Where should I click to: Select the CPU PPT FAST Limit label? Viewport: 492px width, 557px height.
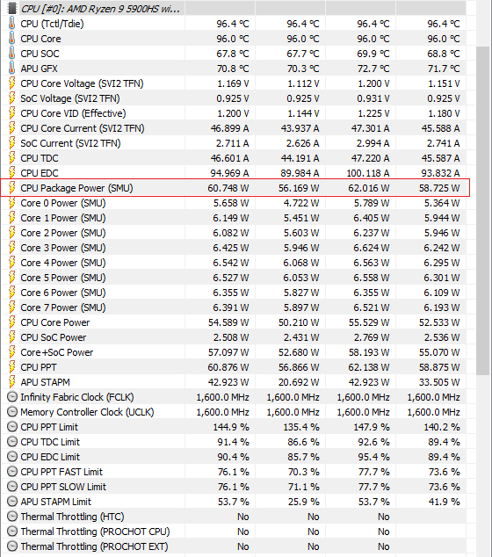tap(61, 472)
